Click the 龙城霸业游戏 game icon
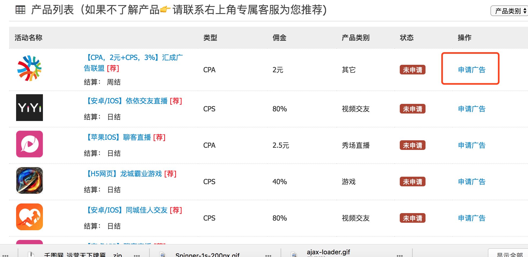The width and height of the screenshot is (528, 257). [30, 180]
